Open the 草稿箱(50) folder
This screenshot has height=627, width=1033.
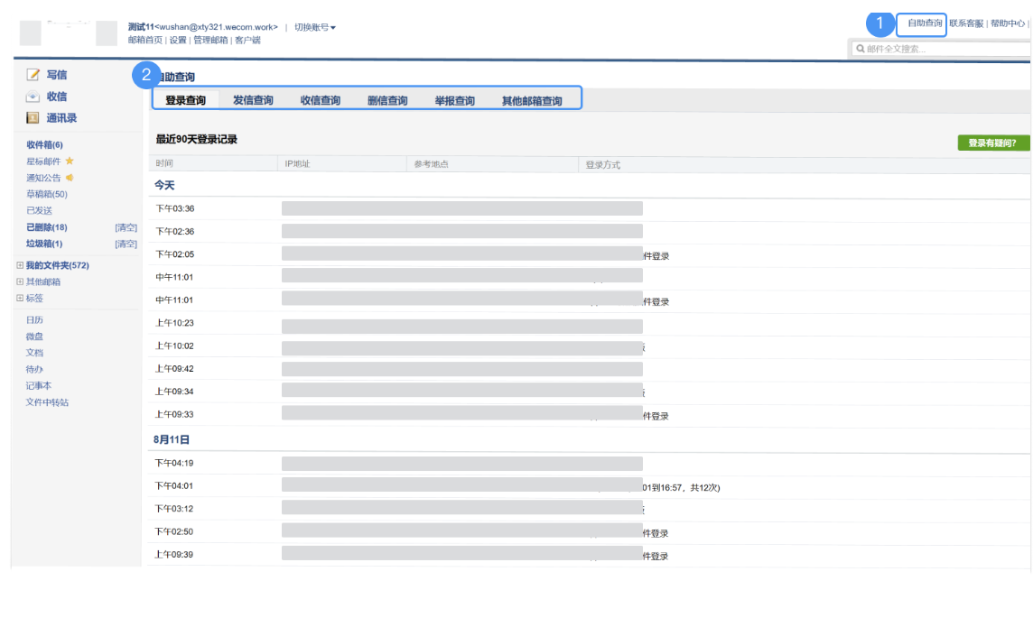(47, 194)
